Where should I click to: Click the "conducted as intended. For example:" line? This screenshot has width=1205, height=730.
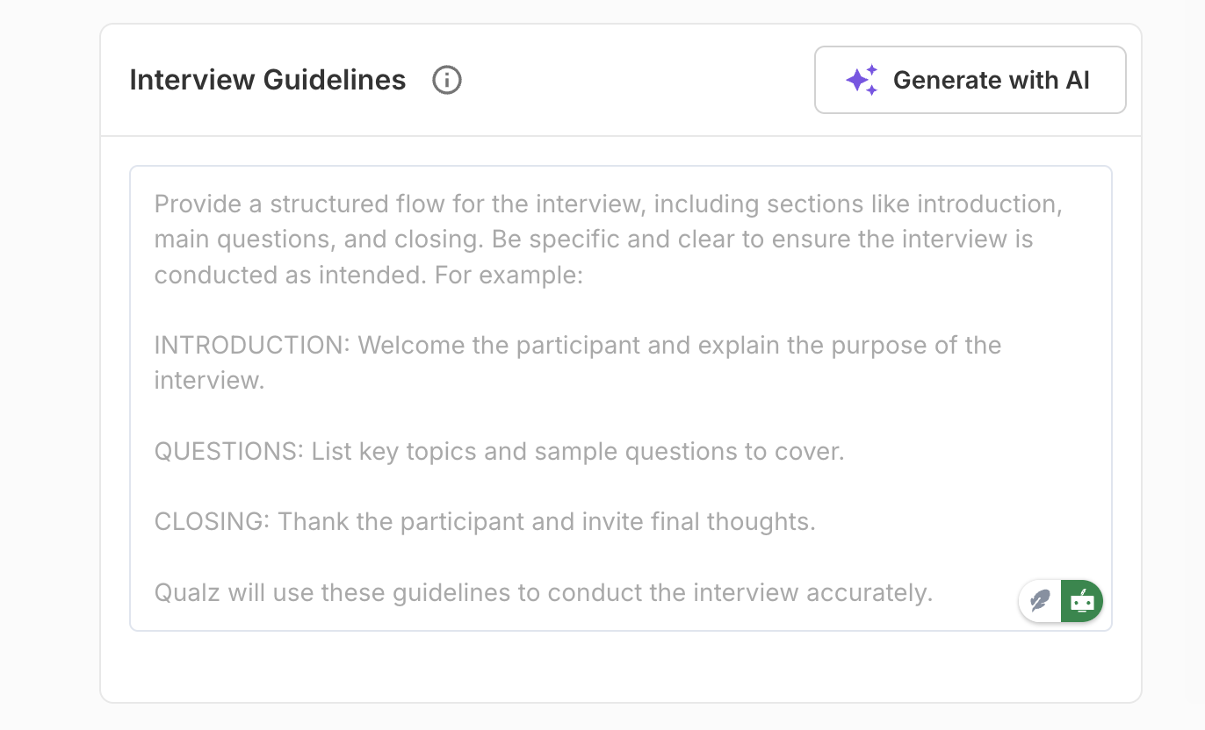[x=369, y=275]
